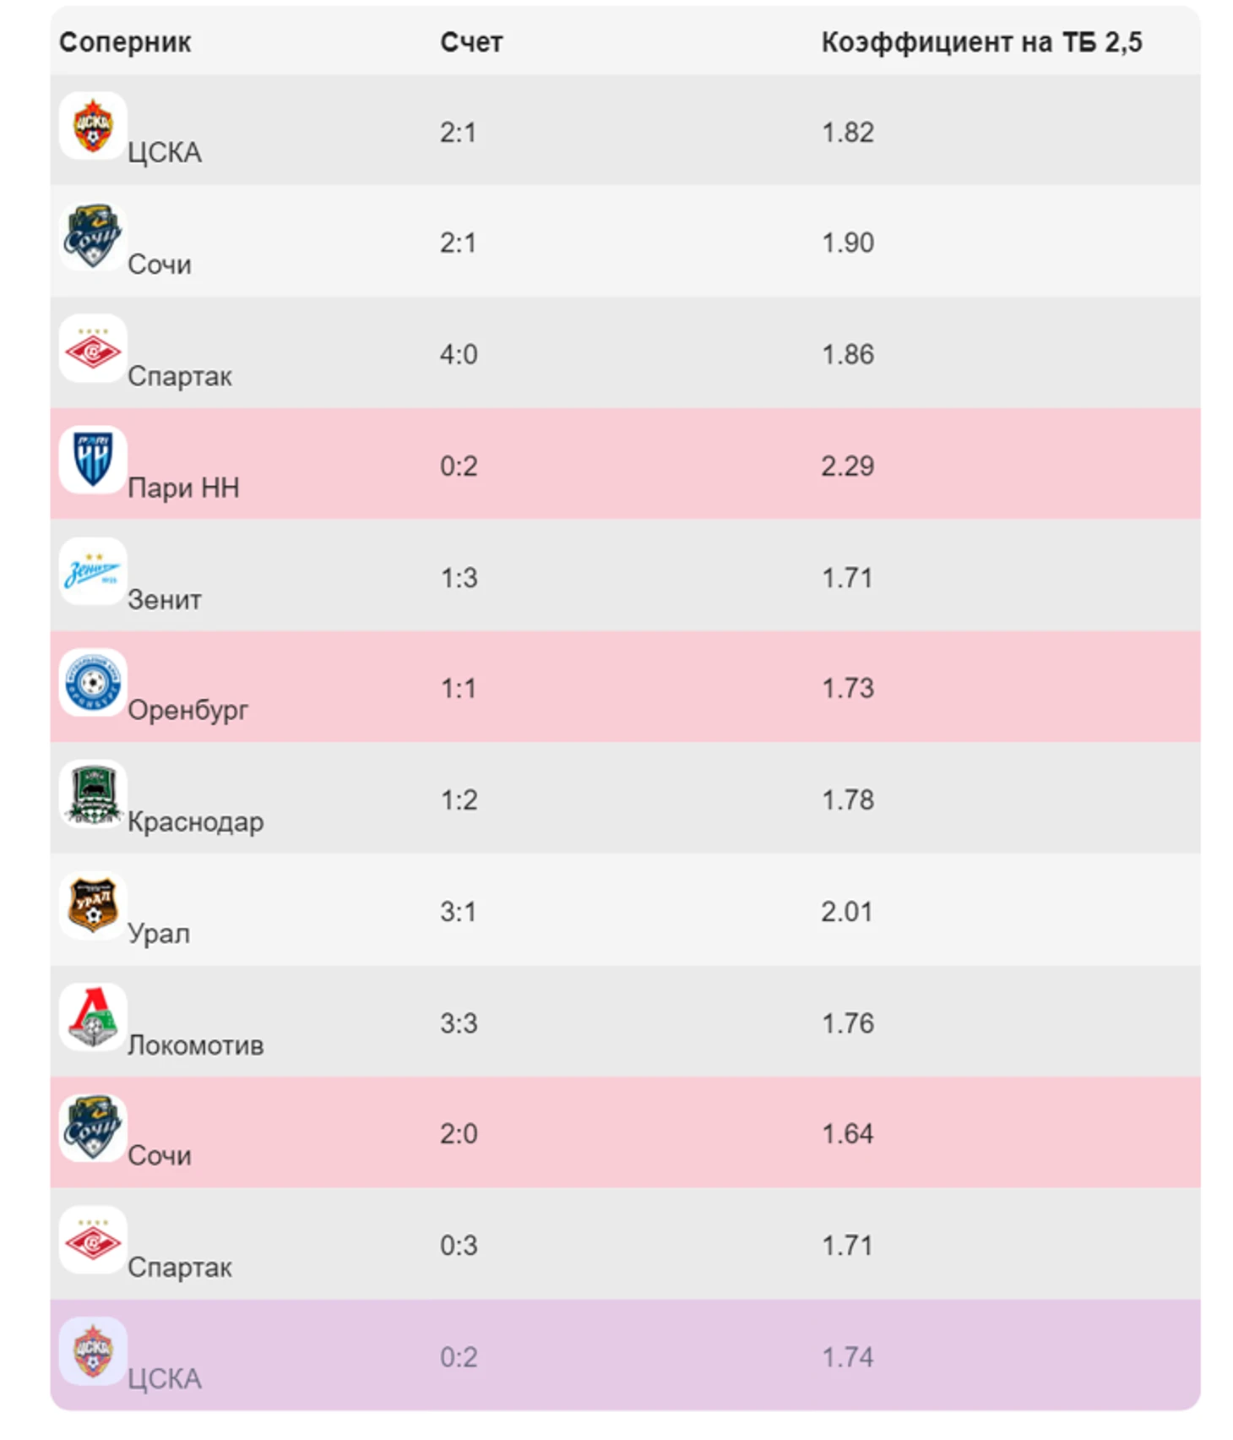The width and height of the screenshot is (1233, 1440).
Task: Click the Krasnodar club logo
Action: pyautogui.click(x=93, y=794)
